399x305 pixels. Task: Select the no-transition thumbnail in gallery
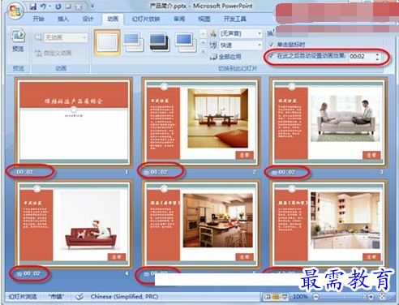tap(107, 42)
